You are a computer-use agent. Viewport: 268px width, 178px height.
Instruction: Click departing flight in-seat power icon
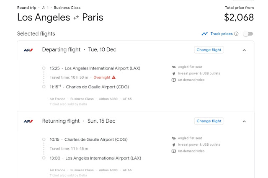[x=174, y=73]
